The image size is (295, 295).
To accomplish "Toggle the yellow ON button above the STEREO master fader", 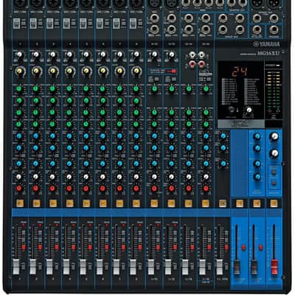I will [274, 204].
